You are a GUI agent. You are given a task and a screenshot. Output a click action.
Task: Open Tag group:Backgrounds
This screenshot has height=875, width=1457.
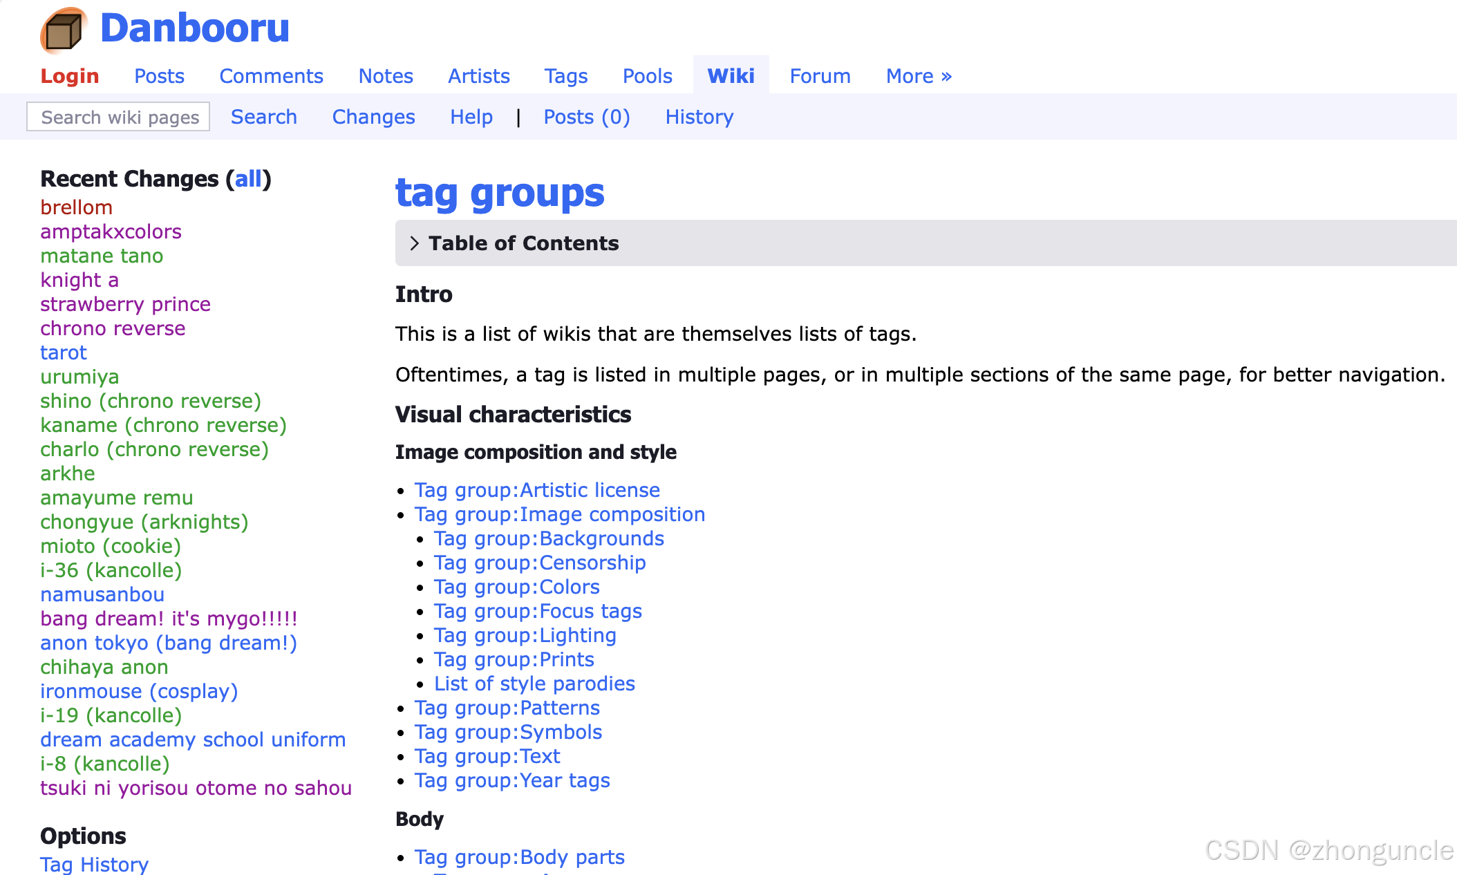coord(549,538)
